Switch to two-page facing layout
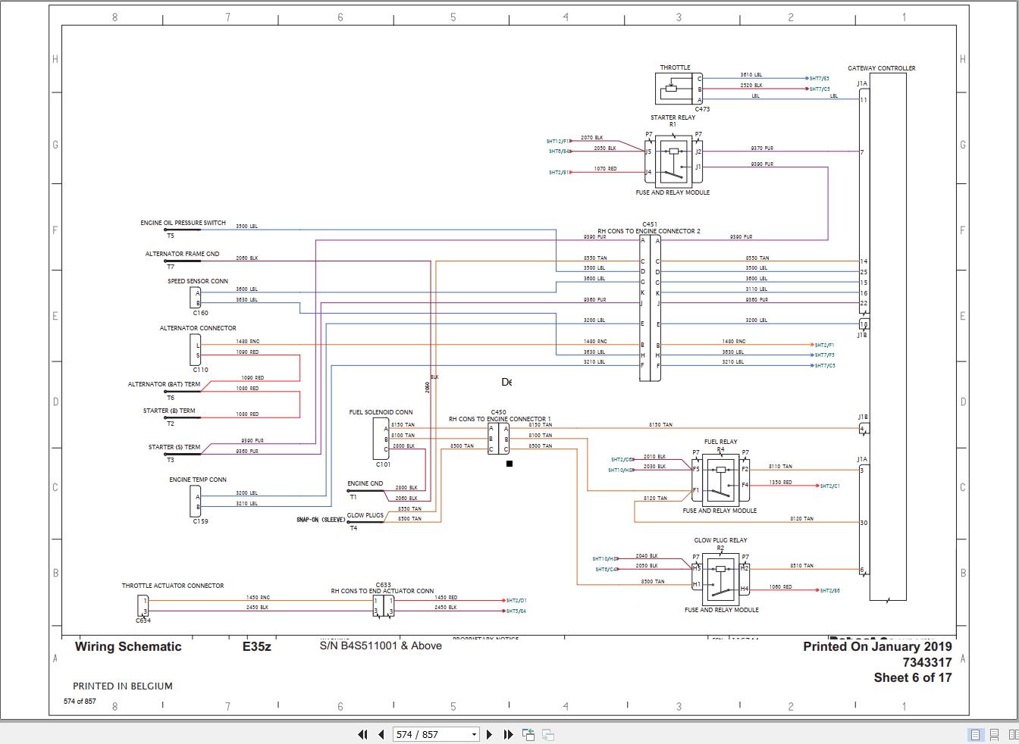Screen dimensions: 1019x744 coord(1013,734)
